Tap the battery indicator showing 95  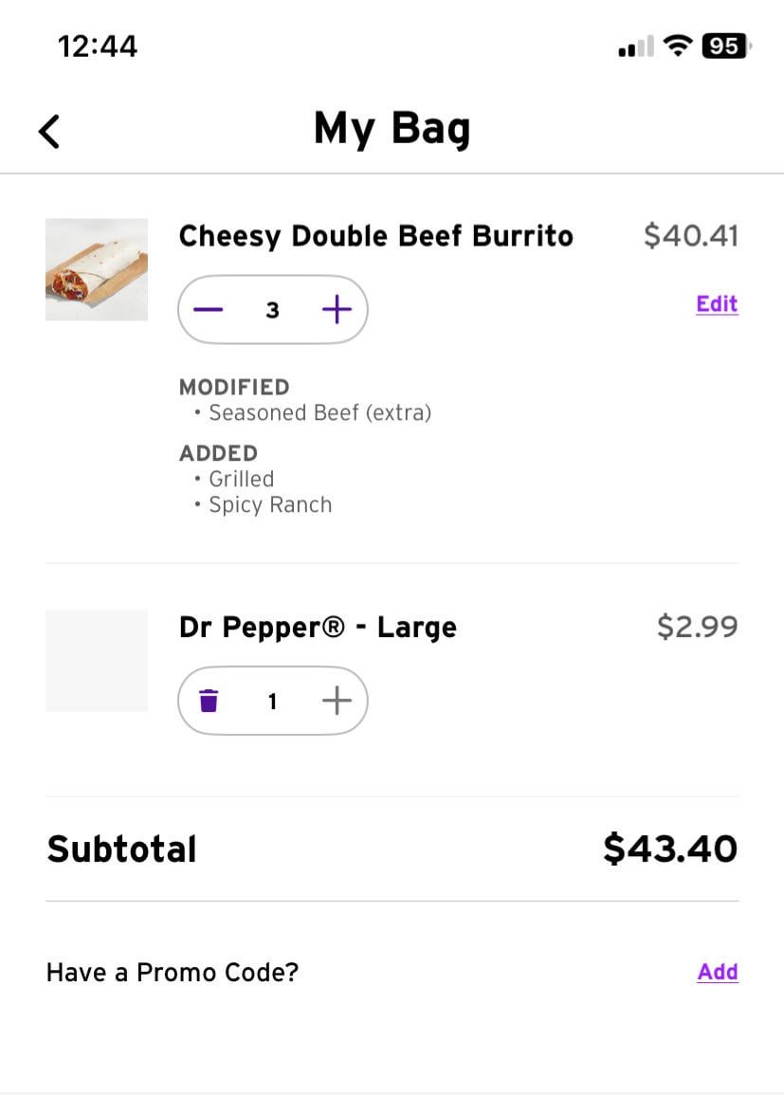tap(724, 46)
